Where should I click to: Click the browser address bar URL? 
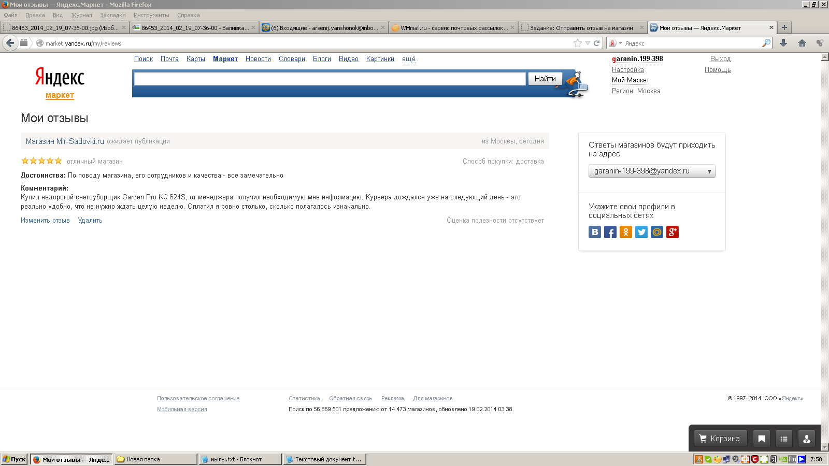pos(83,43)
